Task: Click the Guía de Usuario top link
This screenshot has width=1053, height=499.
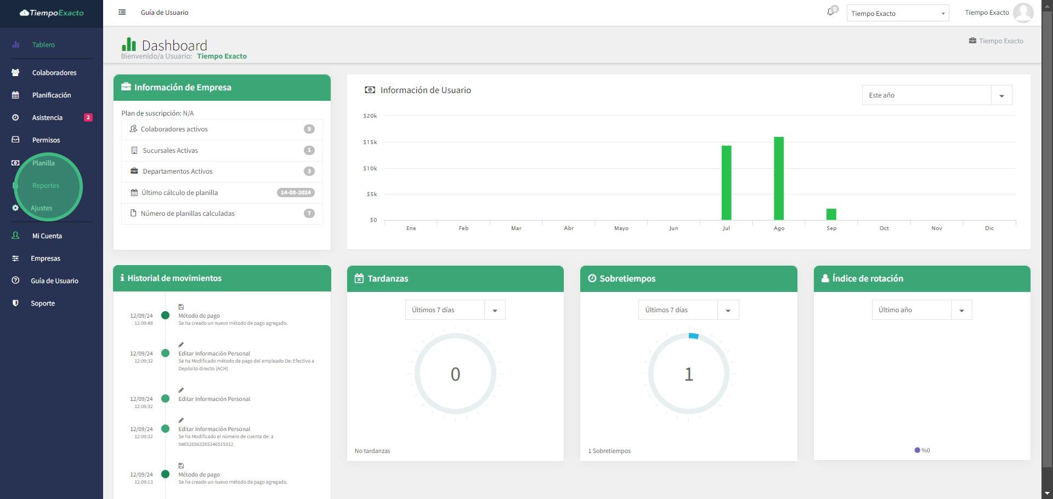Action: [165, 12]
